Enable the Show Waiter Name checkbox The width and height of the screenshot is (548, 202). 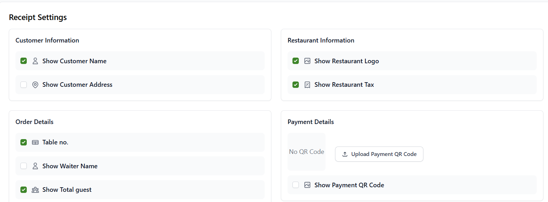(24, 166)
